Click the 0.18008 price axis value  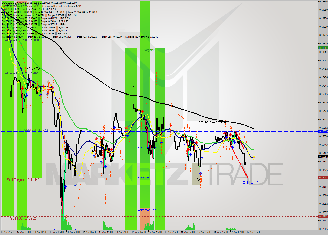click(x=324, y=60)
